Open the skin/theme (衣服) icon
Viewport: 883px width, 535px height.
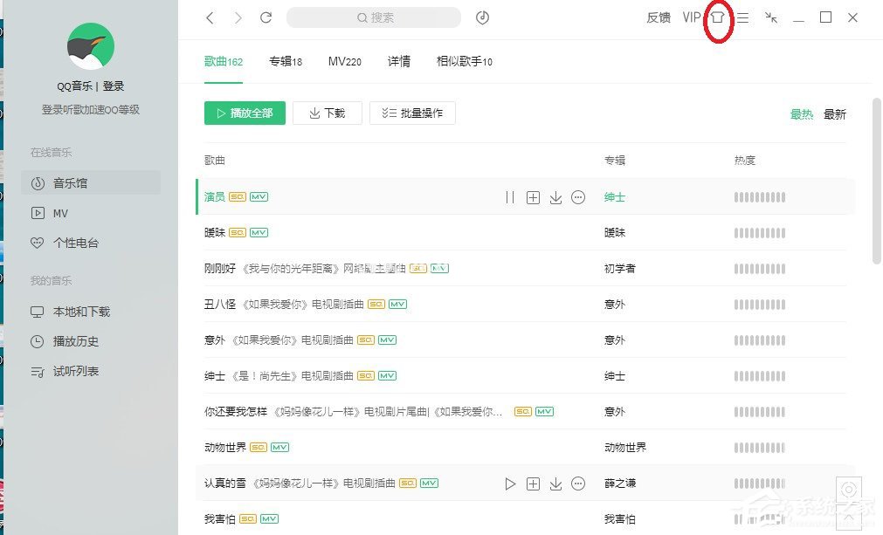point(718,17)
